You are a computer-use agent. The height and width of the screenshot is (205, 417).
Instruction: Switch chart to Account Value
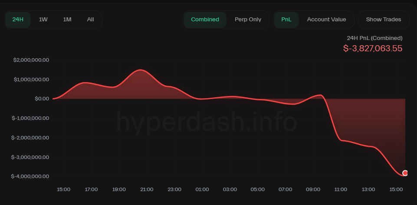[x=327, y=20]
